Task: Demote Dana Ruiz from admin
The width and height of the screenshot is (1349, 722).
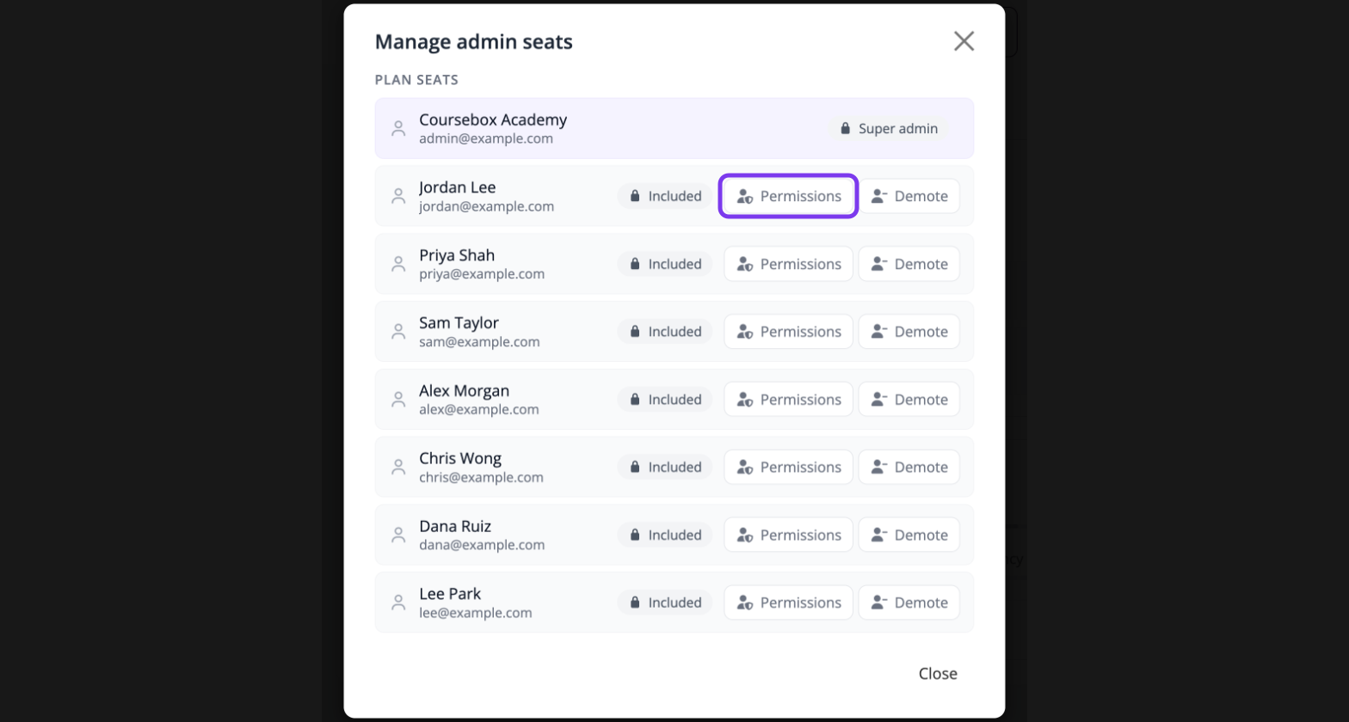Action: 909,535
